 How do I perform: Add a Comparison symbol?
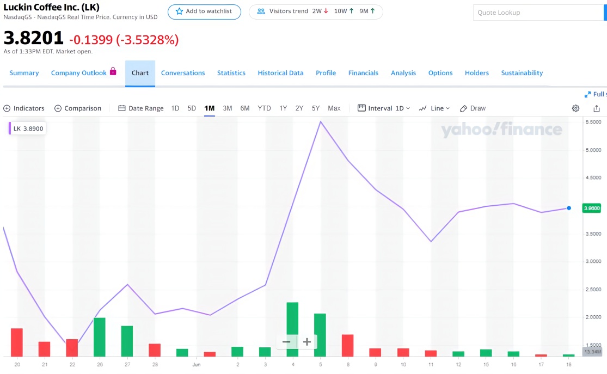pyautogui.click(x=78, y=108)
